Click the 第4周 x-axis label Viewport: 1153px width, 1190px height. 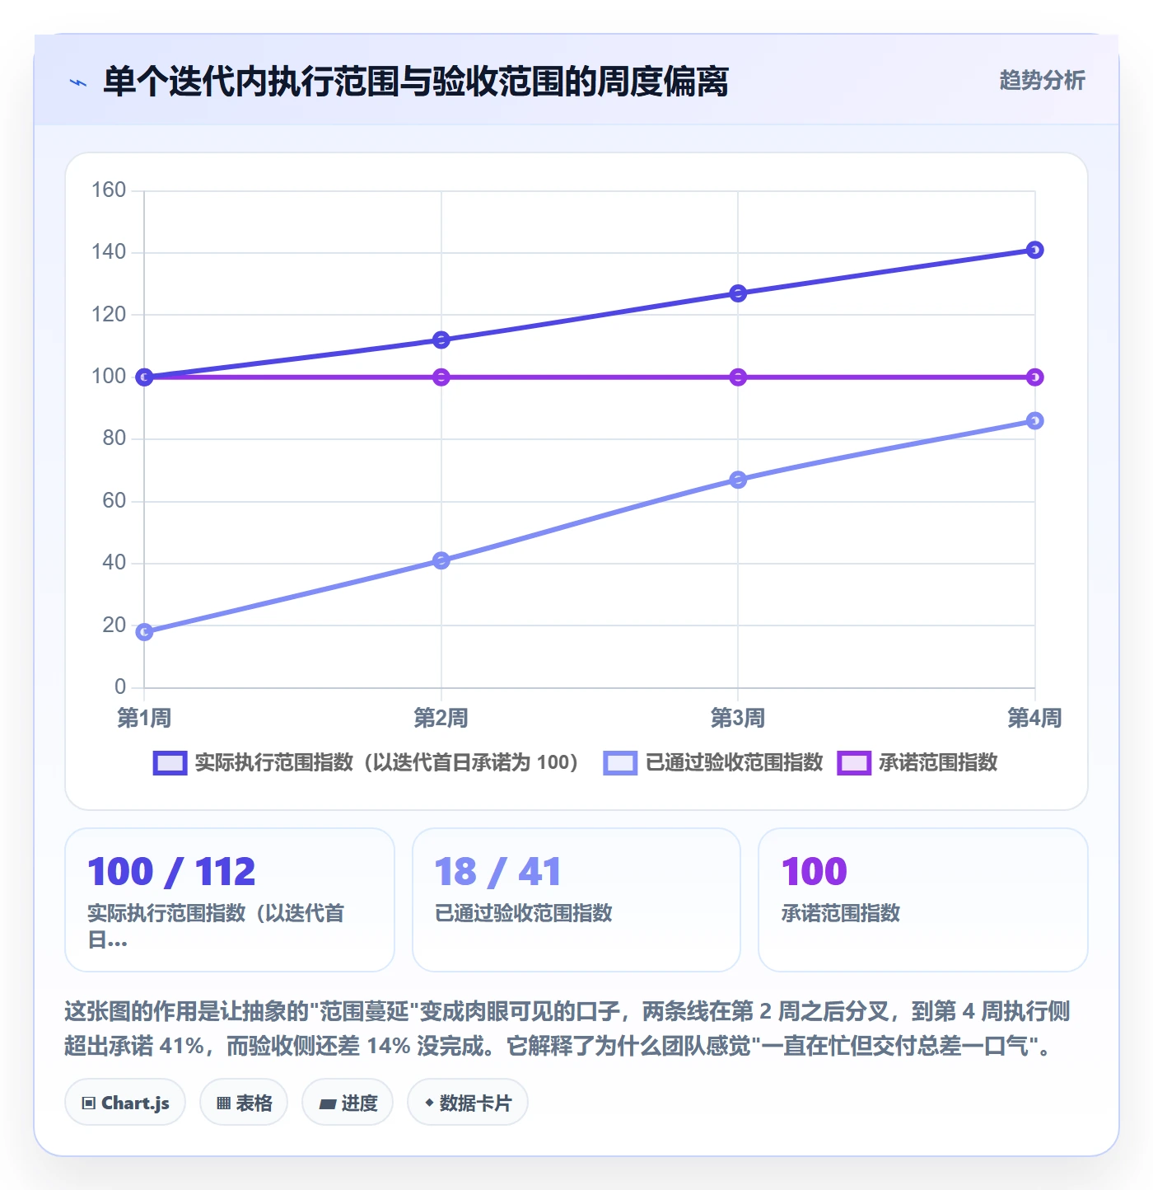click(x=1035, y=718)
